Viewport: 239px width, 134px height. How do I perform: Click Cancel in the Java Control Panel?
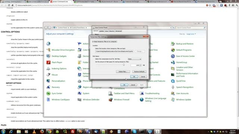click(133, 85)
